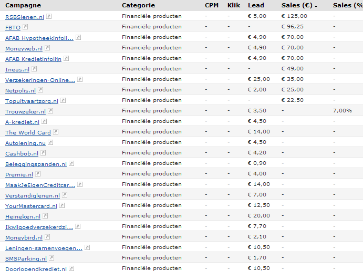The image size is (363, 271).
Task: Open the Premie.nl campaign link
Action: (19, 174)
